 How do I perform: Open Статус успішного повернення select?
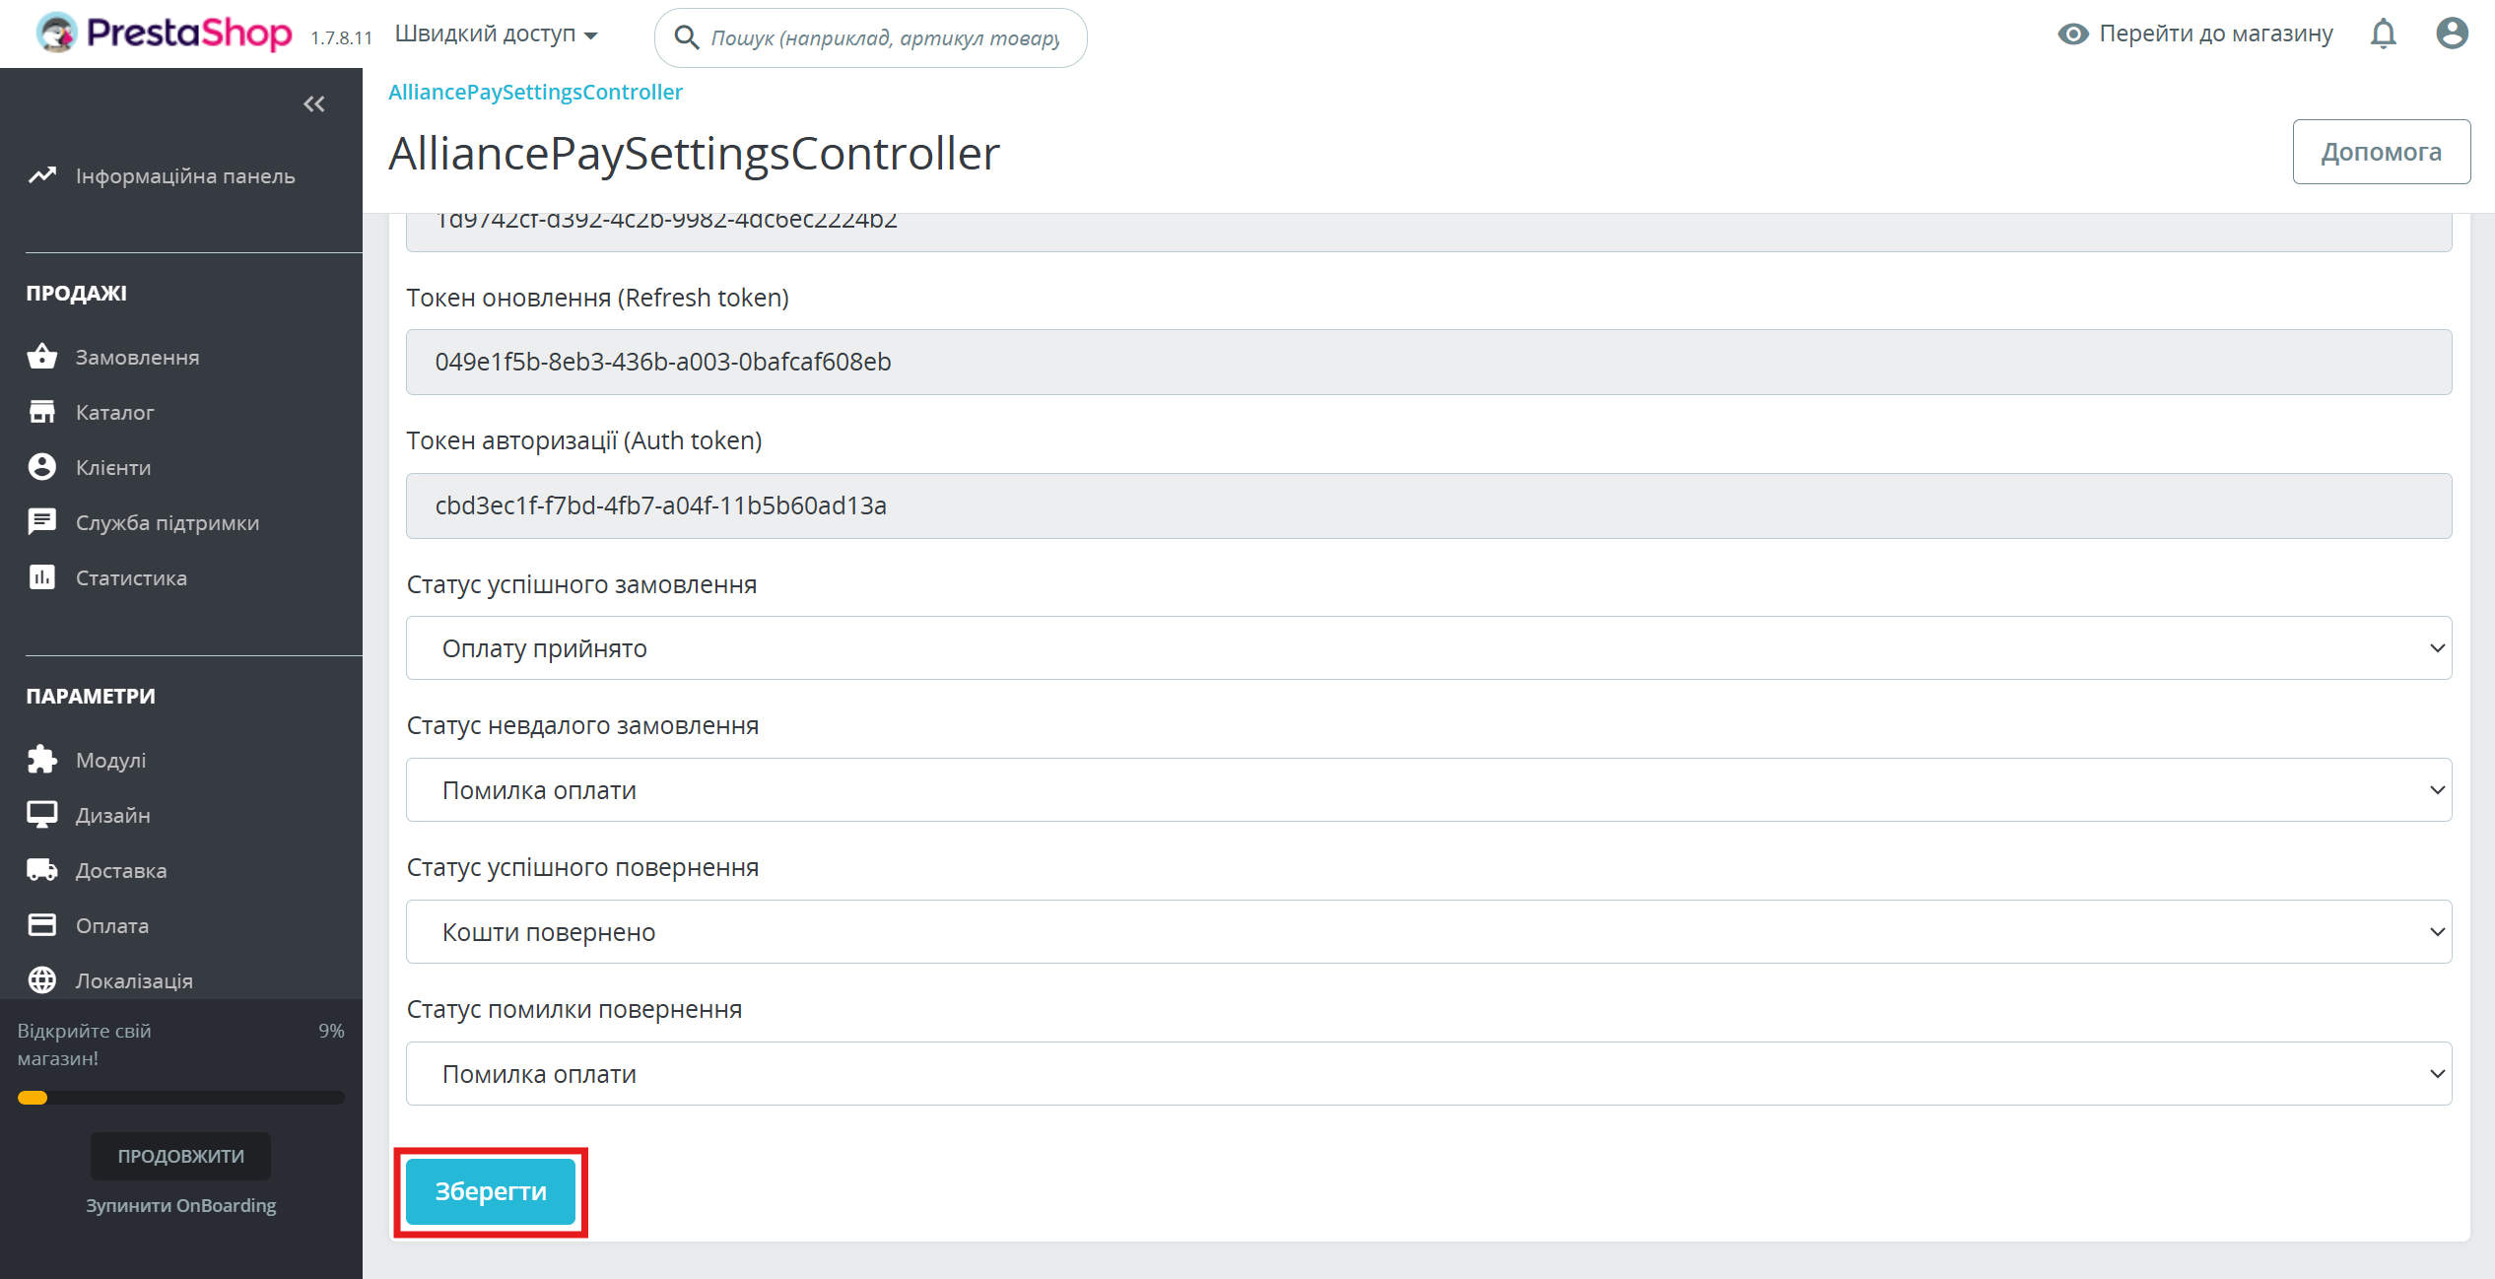1428,932
